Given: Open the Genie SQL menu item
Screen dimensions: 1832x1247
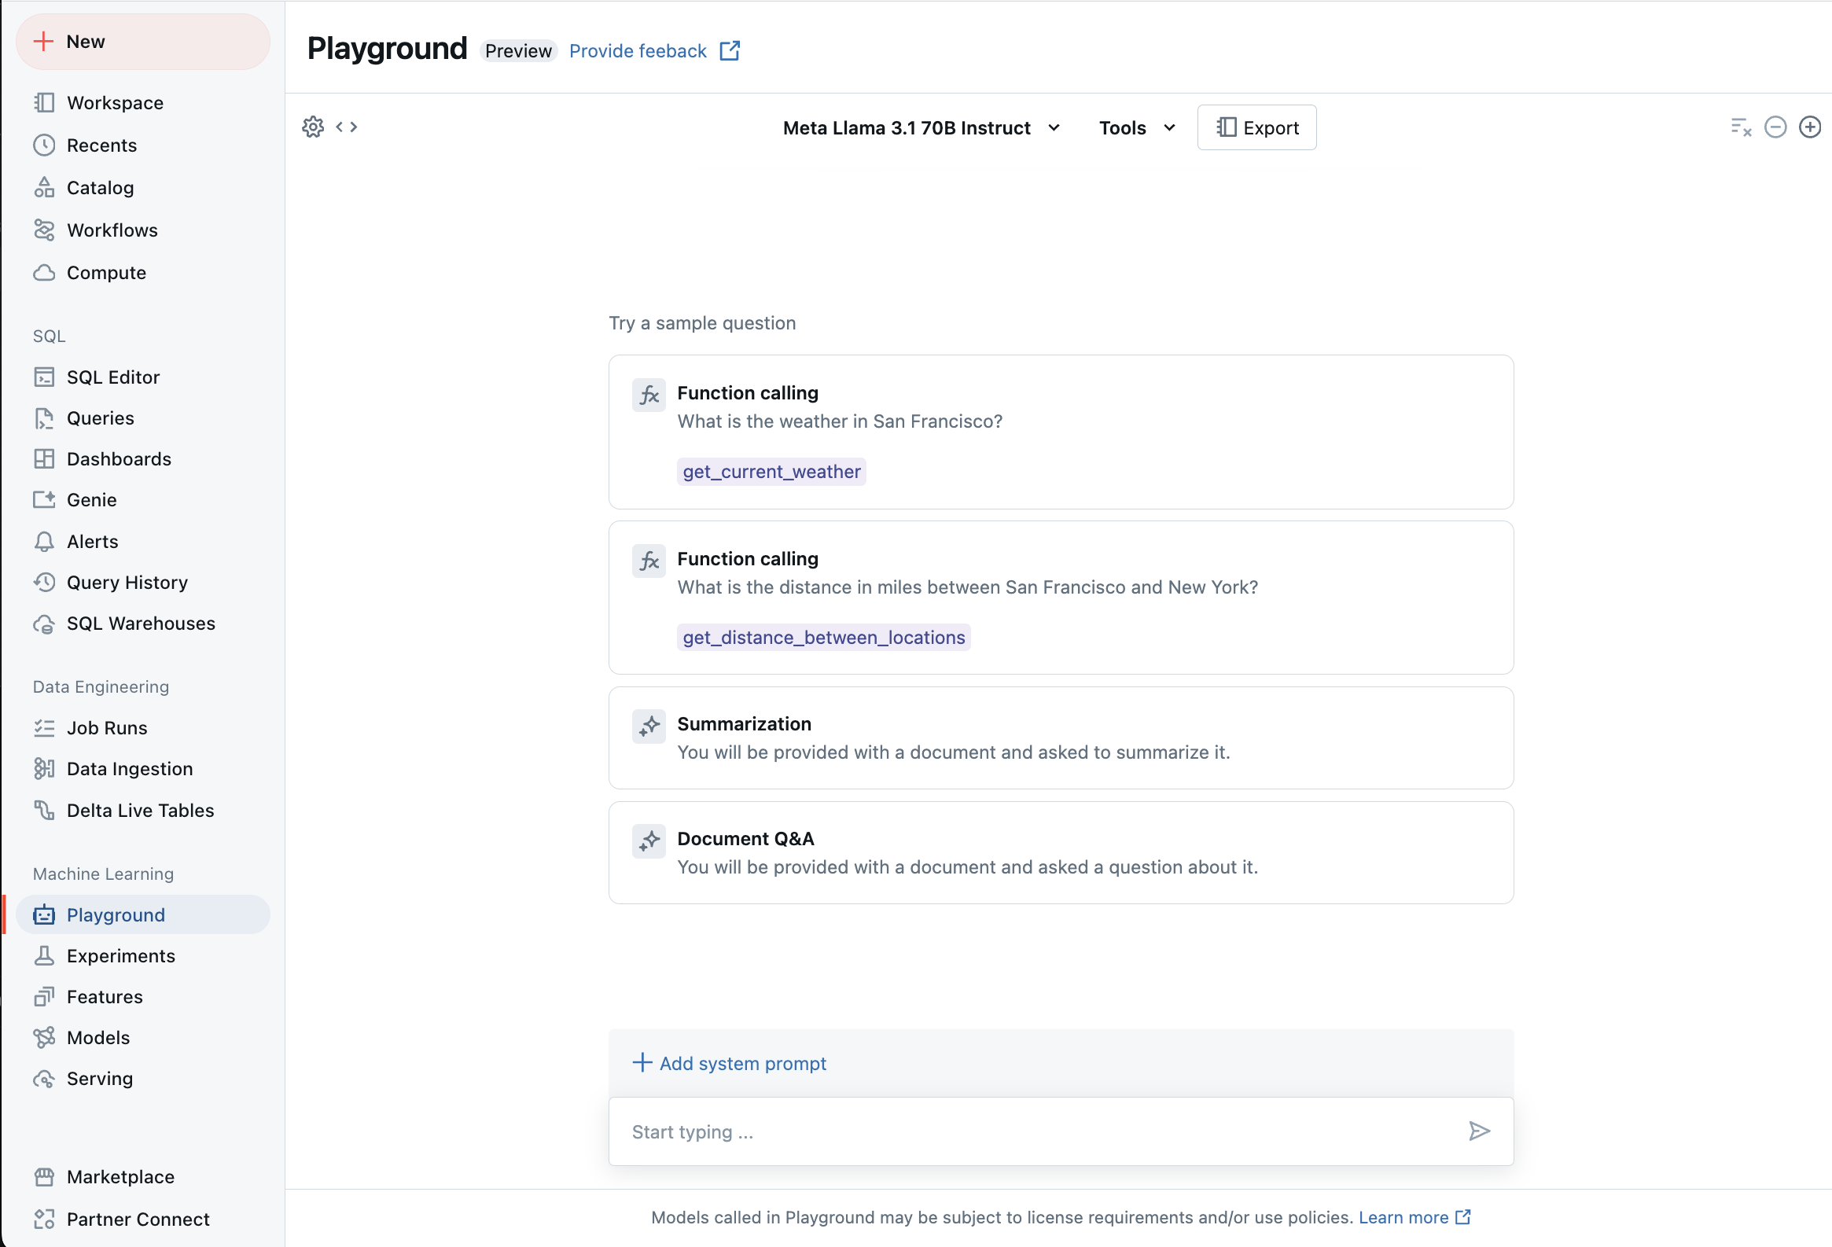Looking at the screenshot, I should click(92, 498).
